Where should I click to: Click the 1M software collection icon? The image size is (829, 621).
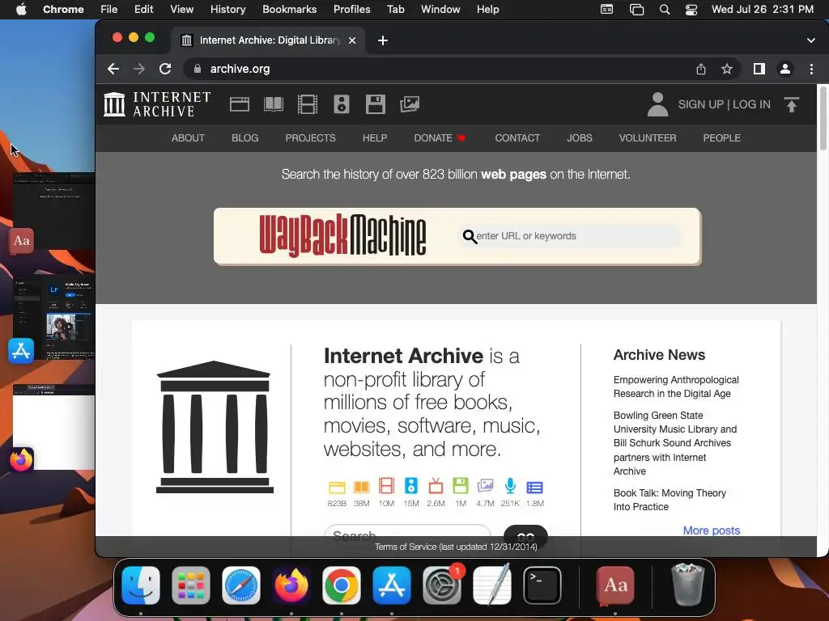461,486
